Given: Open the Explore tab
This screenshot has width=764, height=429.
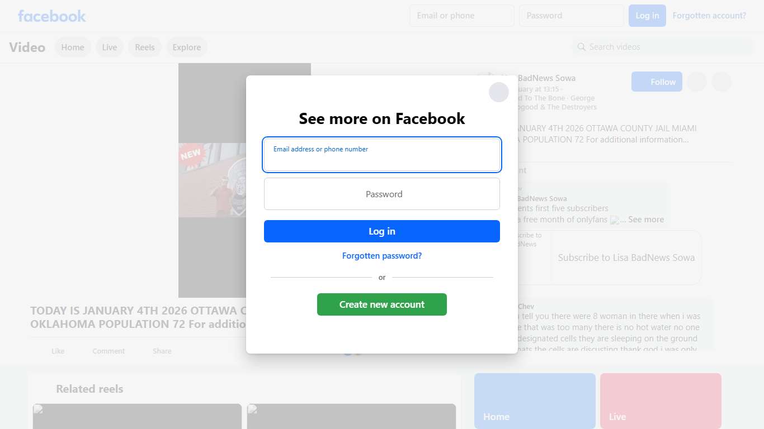Looking at the screenshot, I should pyautogui.click(x=187, y=47).
